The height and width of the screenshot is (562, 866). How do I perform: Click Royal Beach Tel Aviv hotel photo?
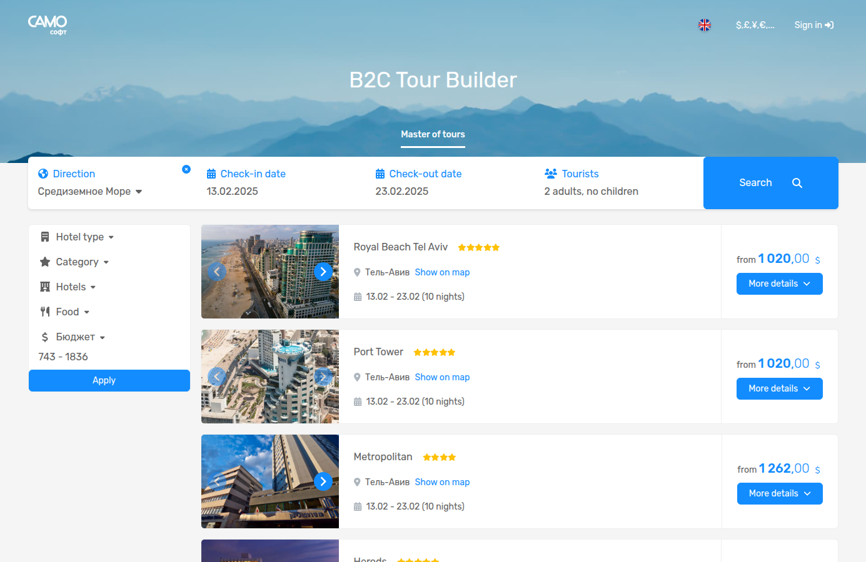point(270,272)
